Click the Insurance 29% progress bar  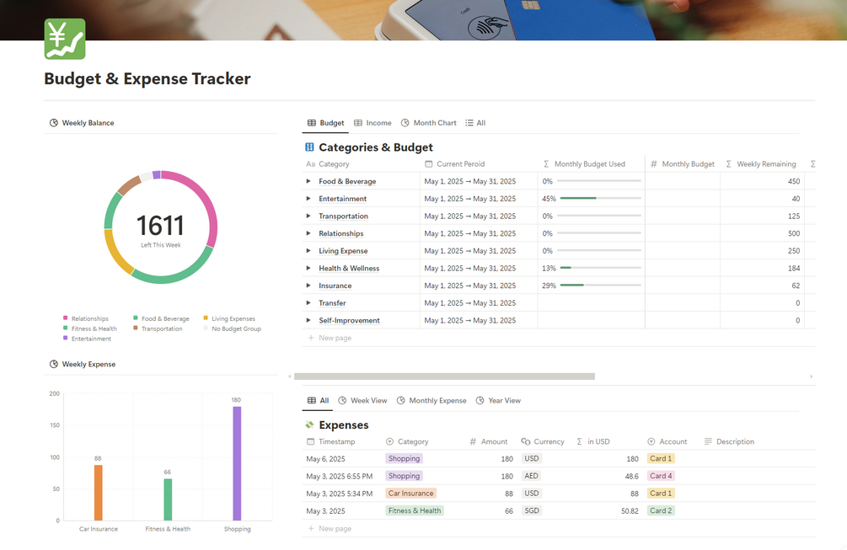tap(600, 285)
